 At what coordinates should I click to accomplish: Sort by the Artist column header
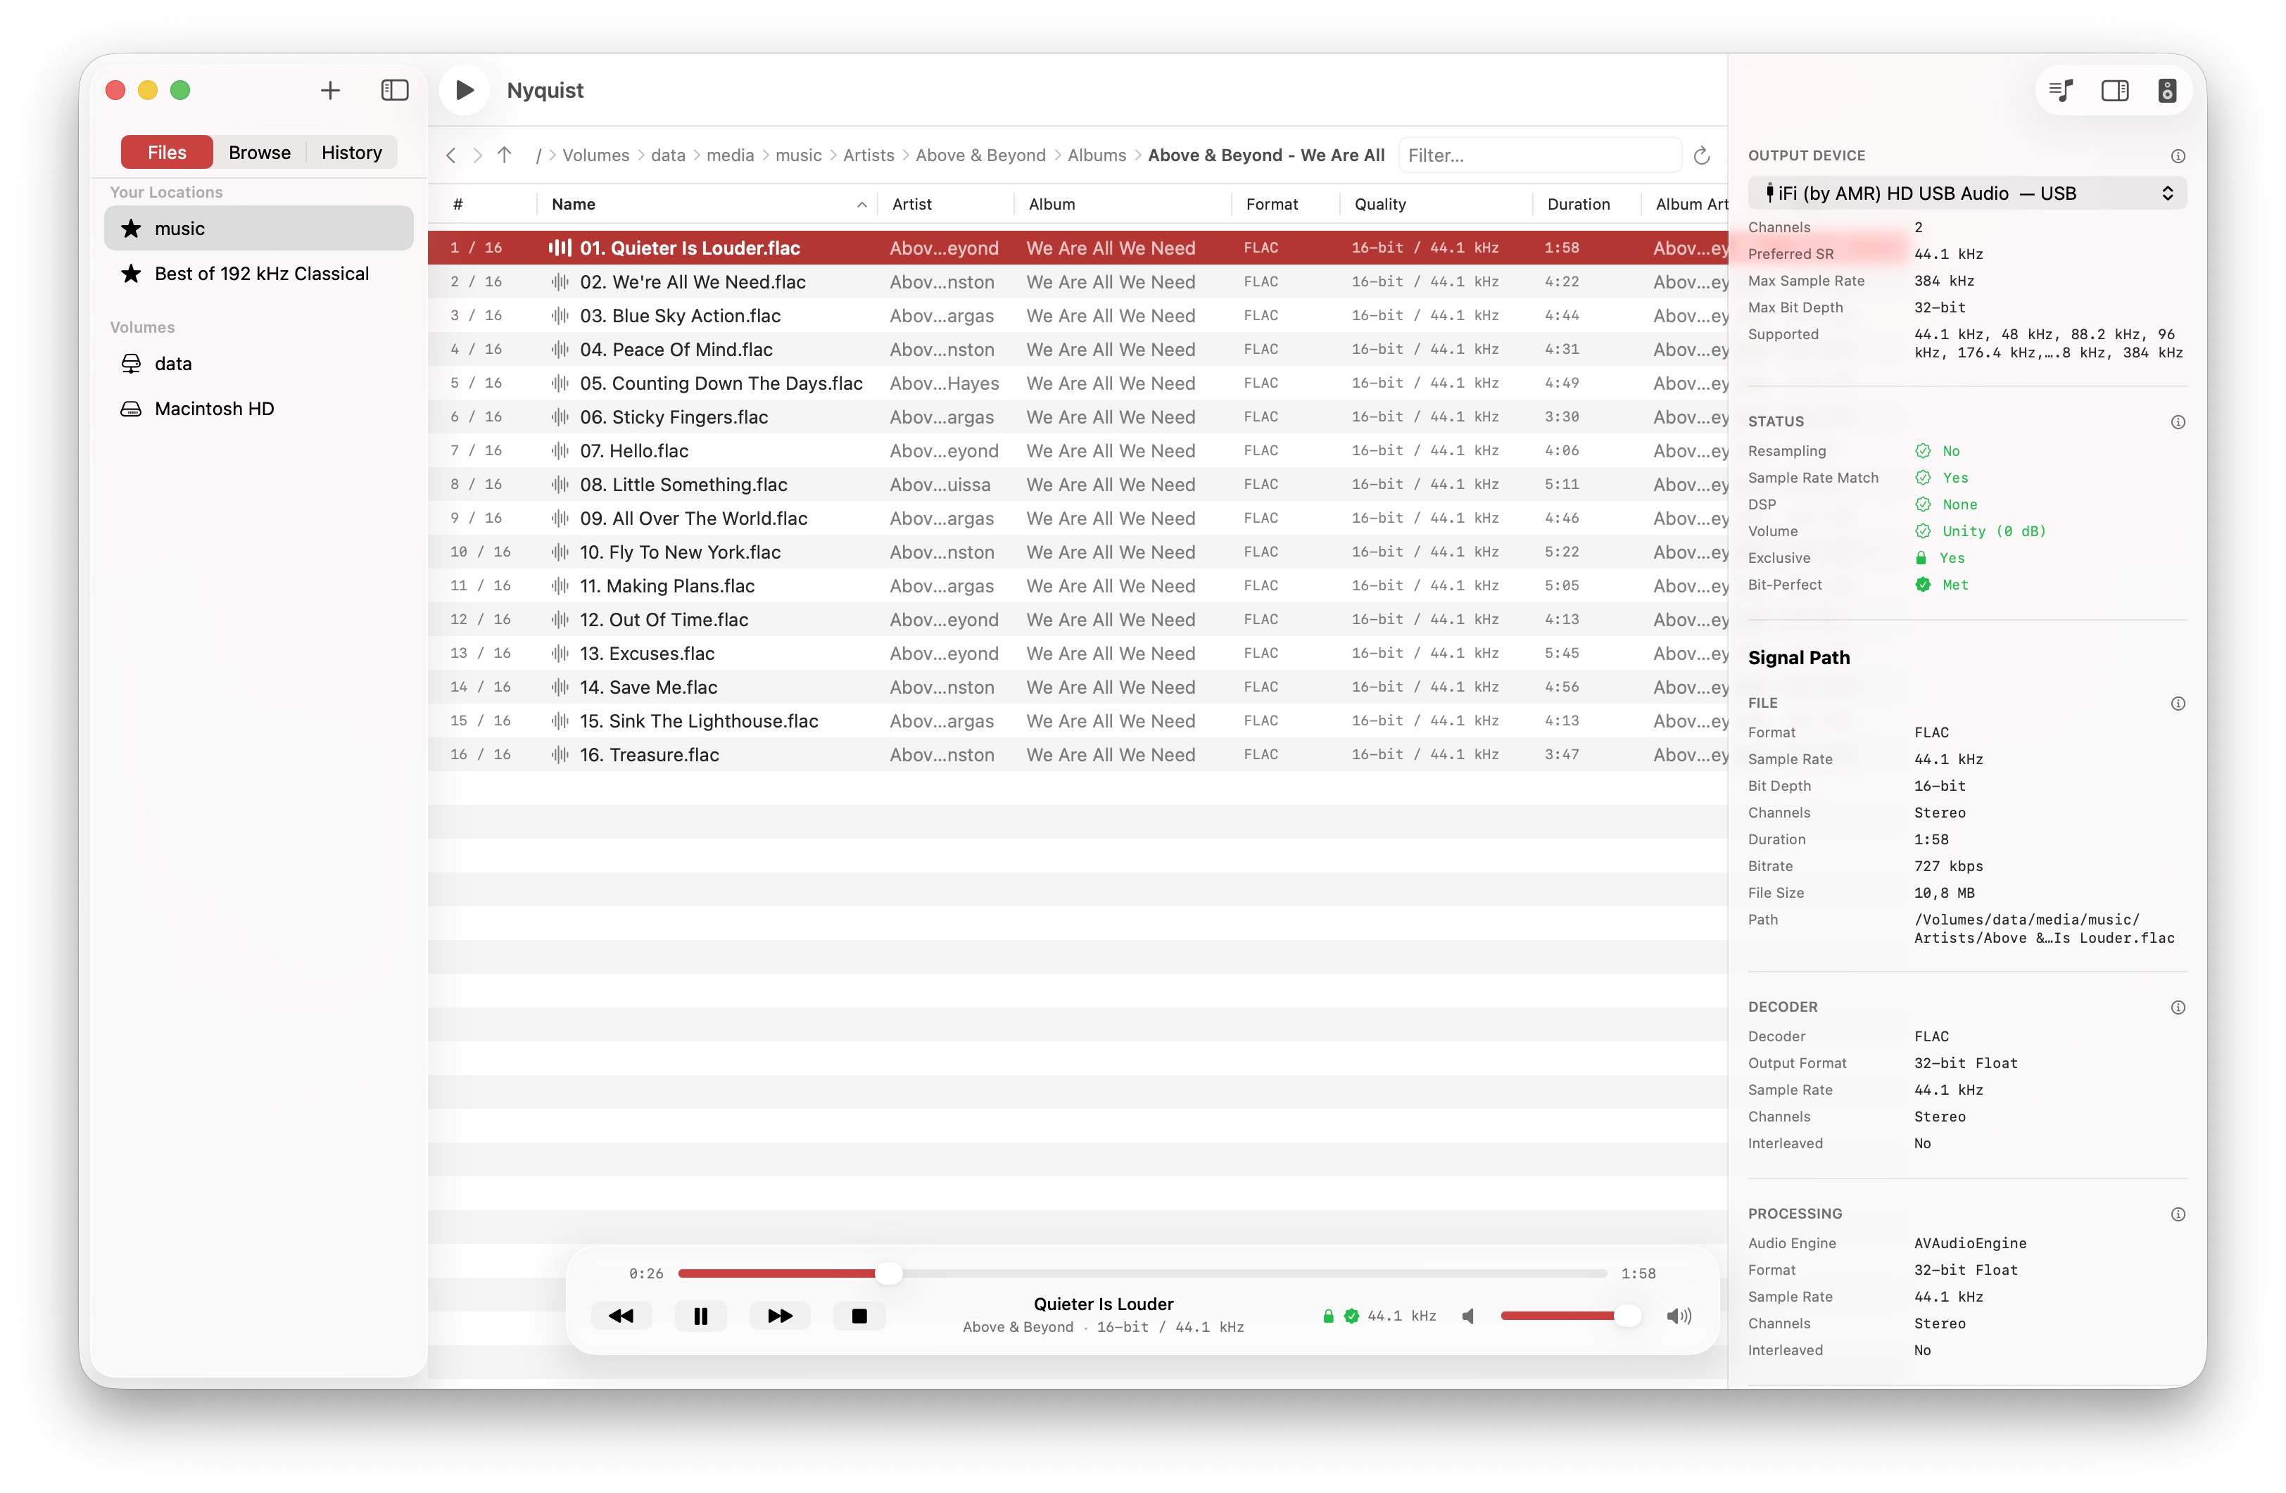(x=945, y=205)
